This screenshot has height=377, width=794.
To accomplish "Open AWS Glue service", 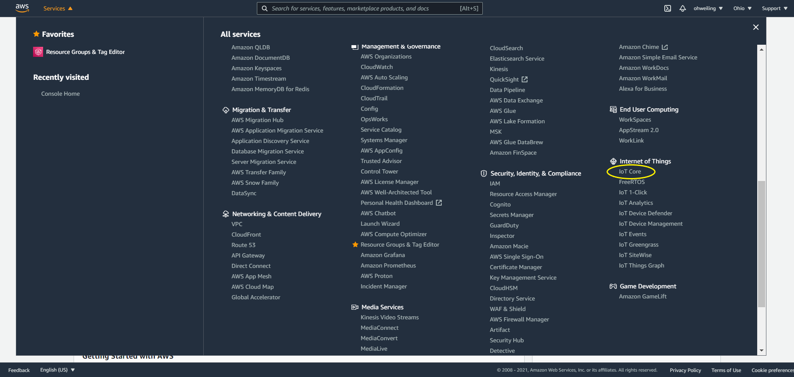I will 503,111.
